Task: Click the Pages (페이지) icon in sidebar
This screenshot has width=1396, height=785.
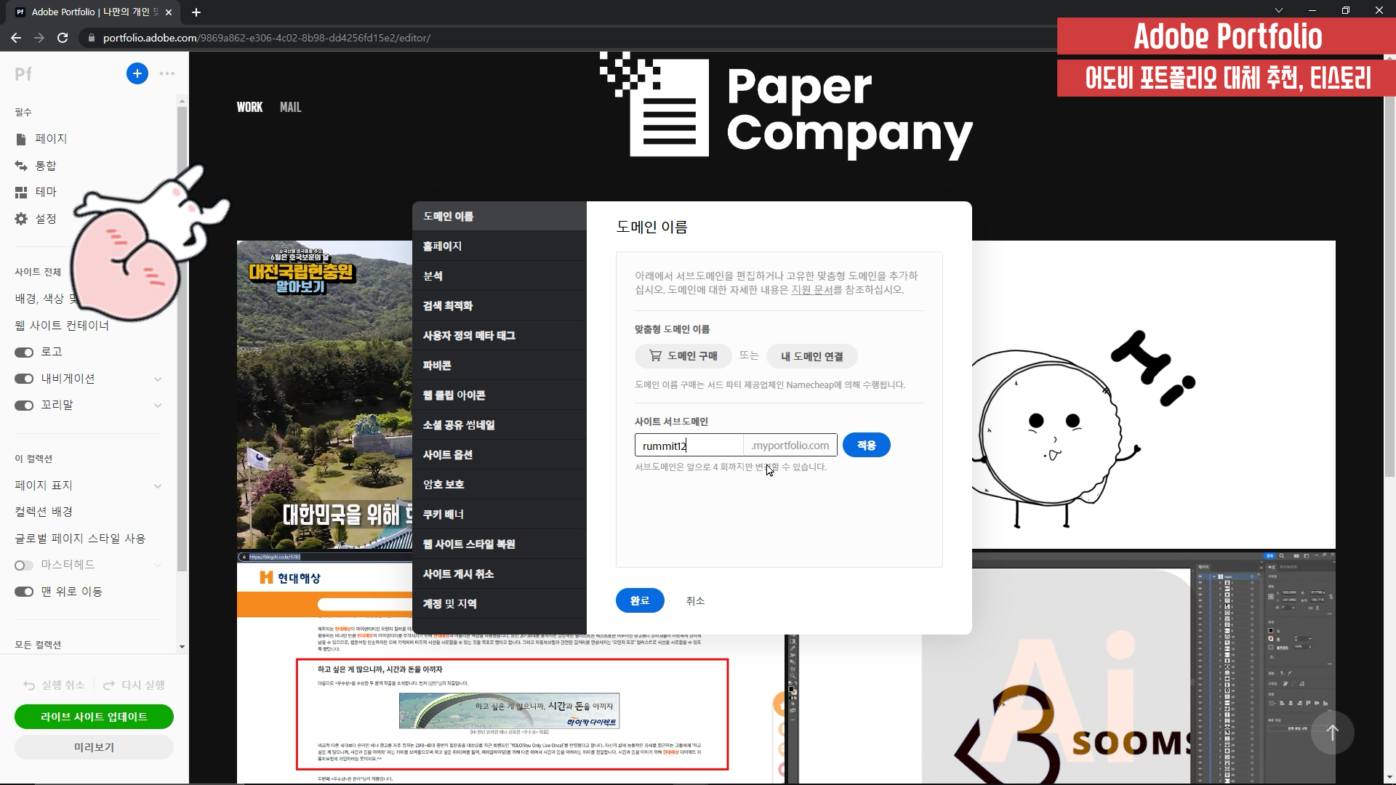Action: click(x=21, y=139)
